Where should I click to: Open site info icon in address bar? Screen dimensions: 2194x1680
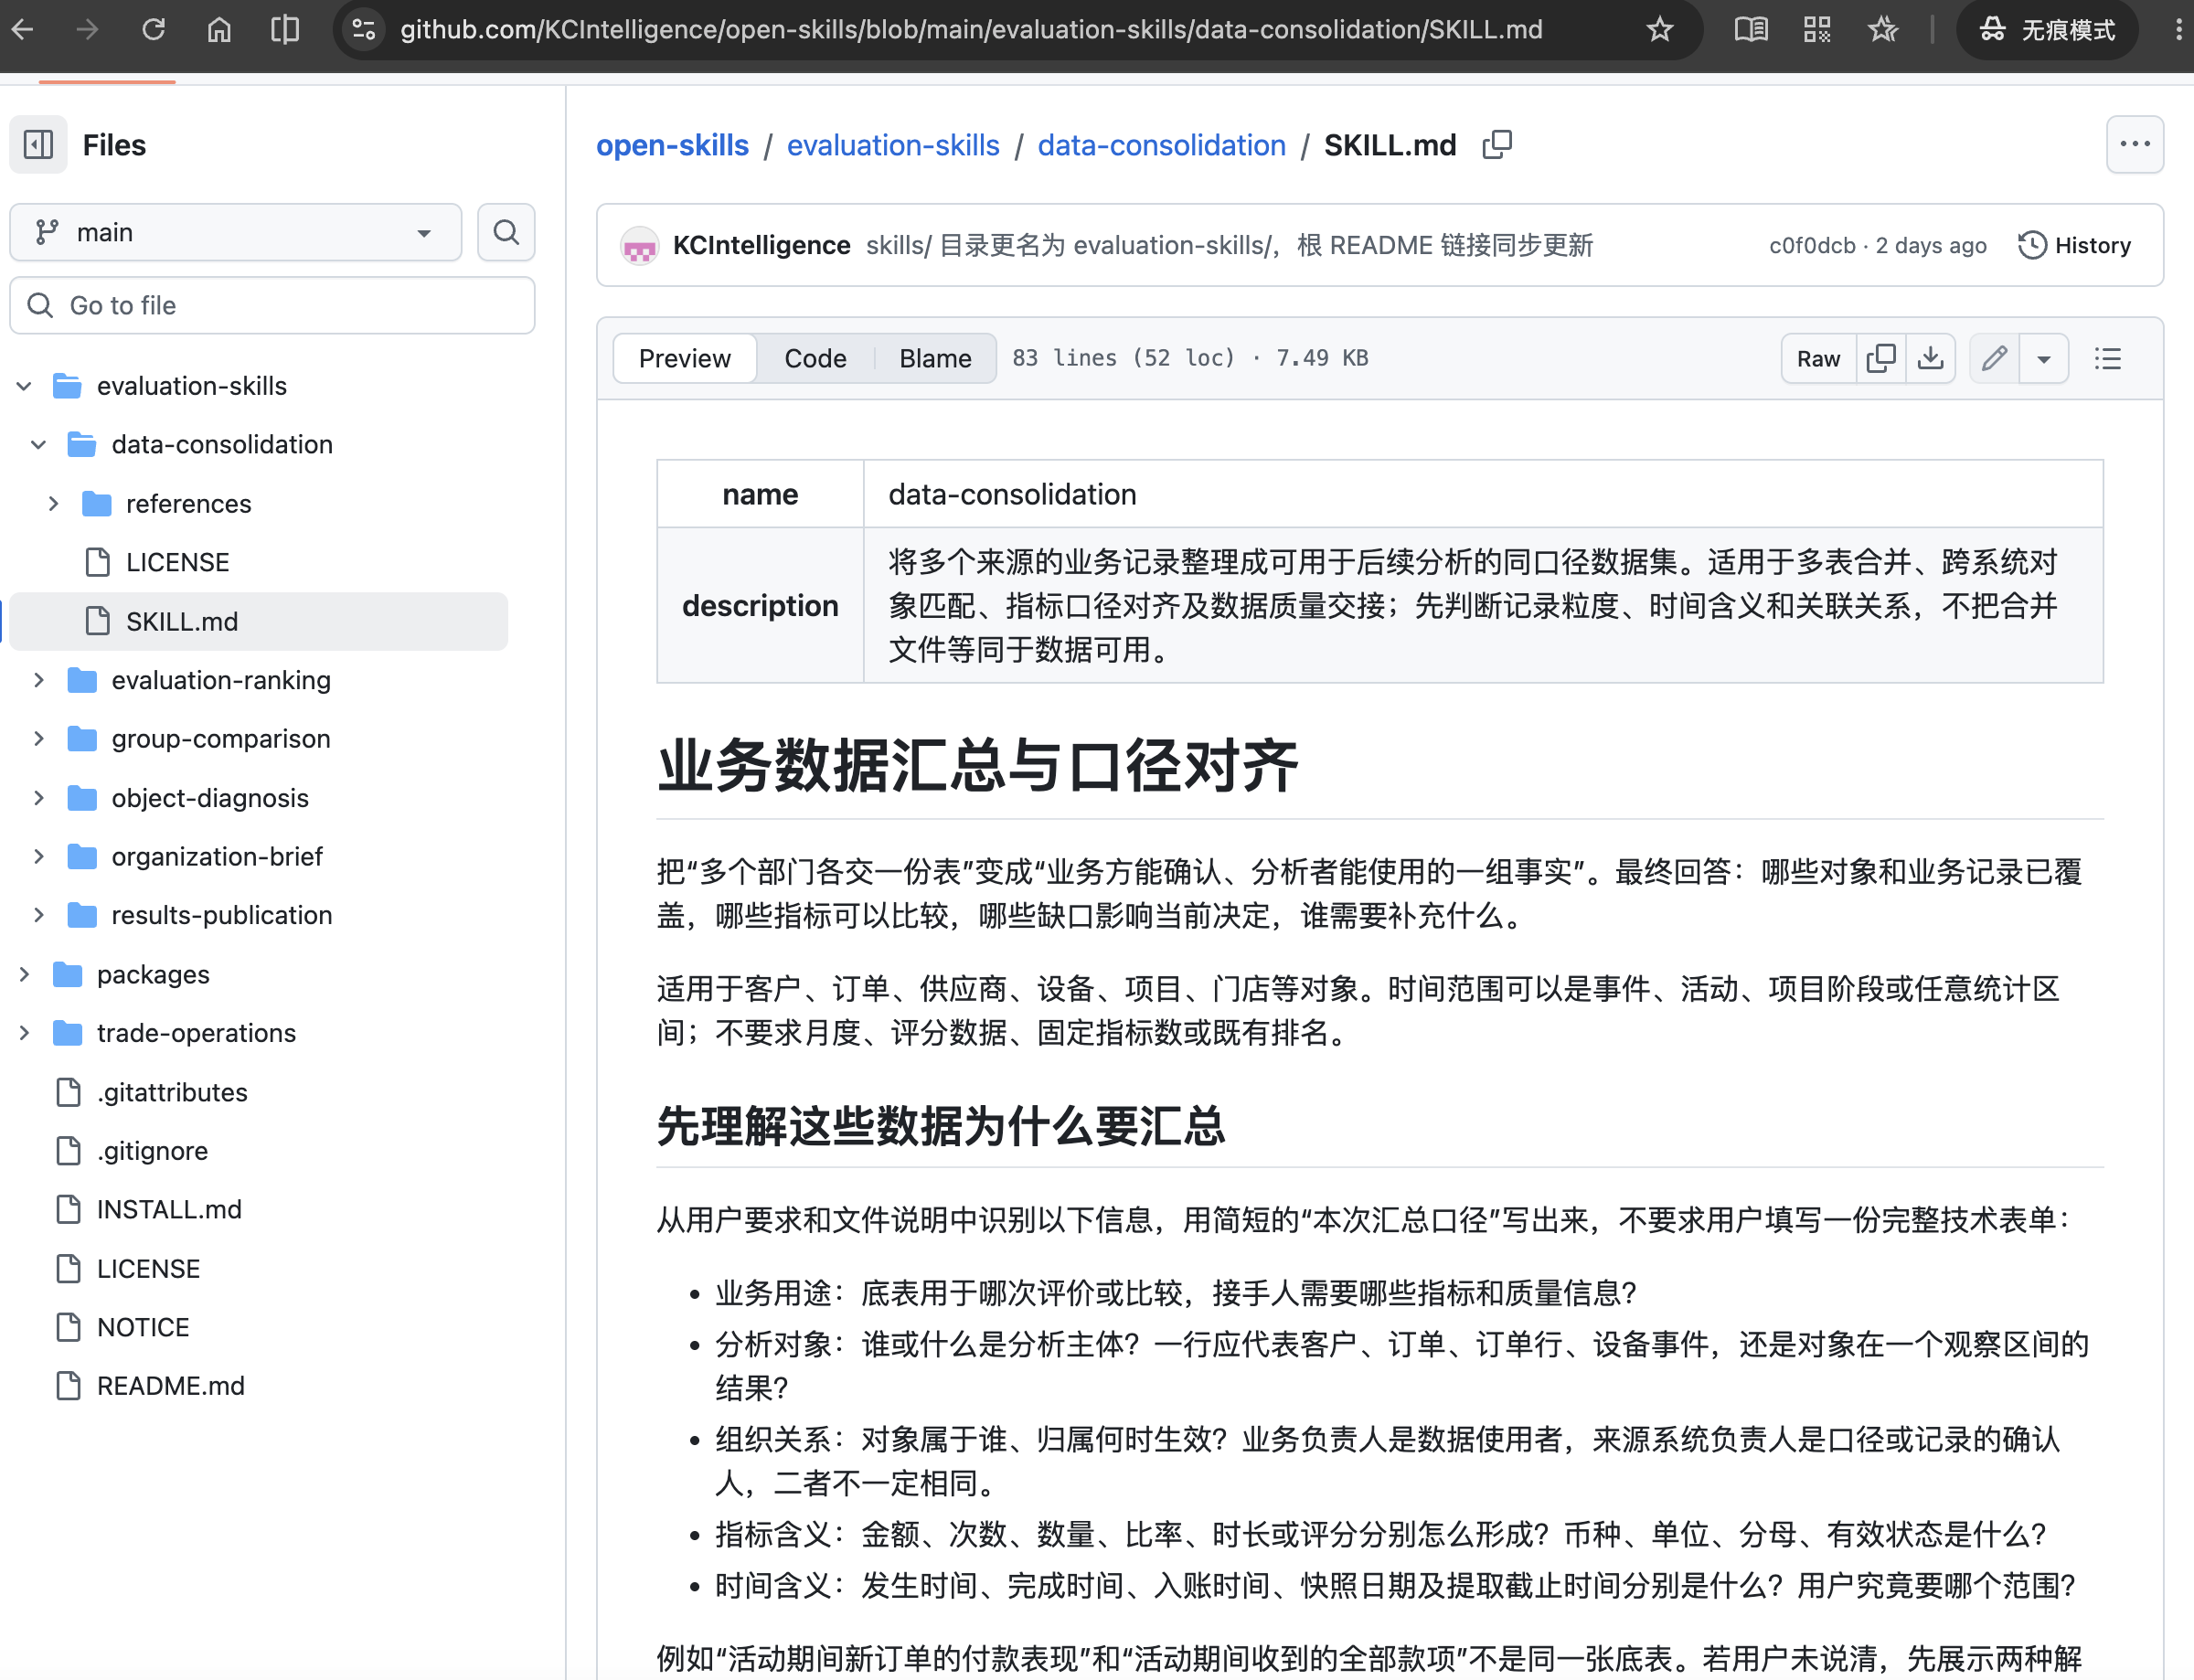[x=364, y=30]
